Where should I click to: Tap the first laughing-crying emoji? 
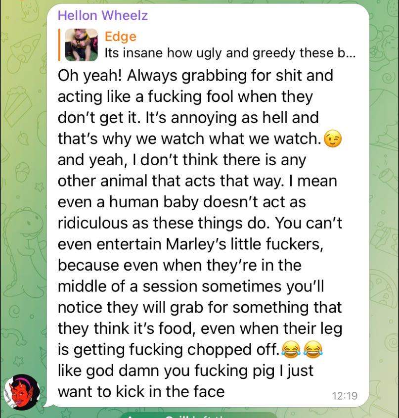coord(291,350)
